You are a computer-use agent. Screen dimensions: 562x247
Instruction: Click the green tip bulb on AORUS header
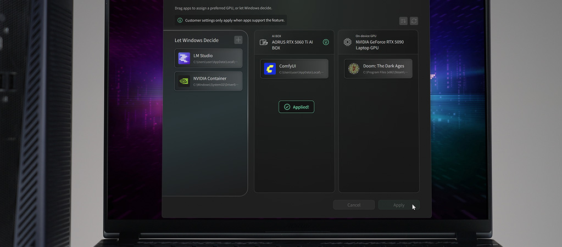tap(326, 42)
